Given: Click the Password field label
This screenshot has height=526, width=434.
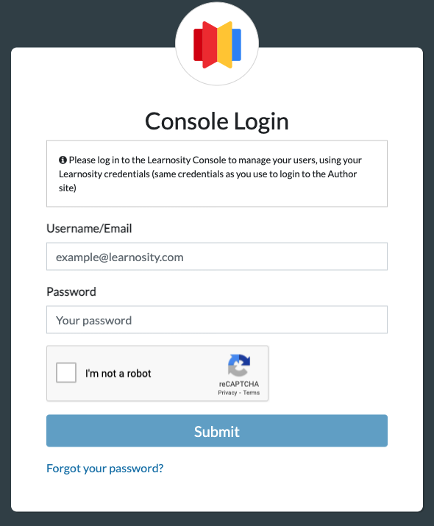Looking at the screenshot, I should (x=71, y=291).
